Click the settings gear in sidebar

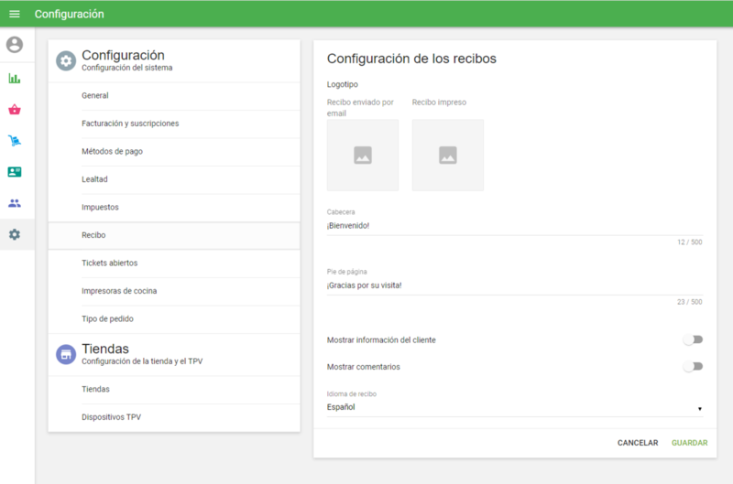(15, 234)
